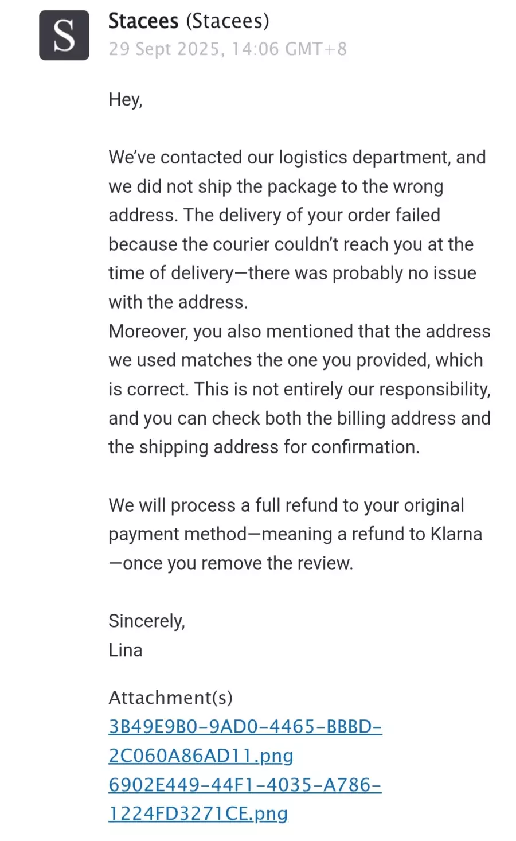This screenshot has width=516, height=841.
Task: Click the "Hey," greeting line
Action: click(x=126, y=100)
